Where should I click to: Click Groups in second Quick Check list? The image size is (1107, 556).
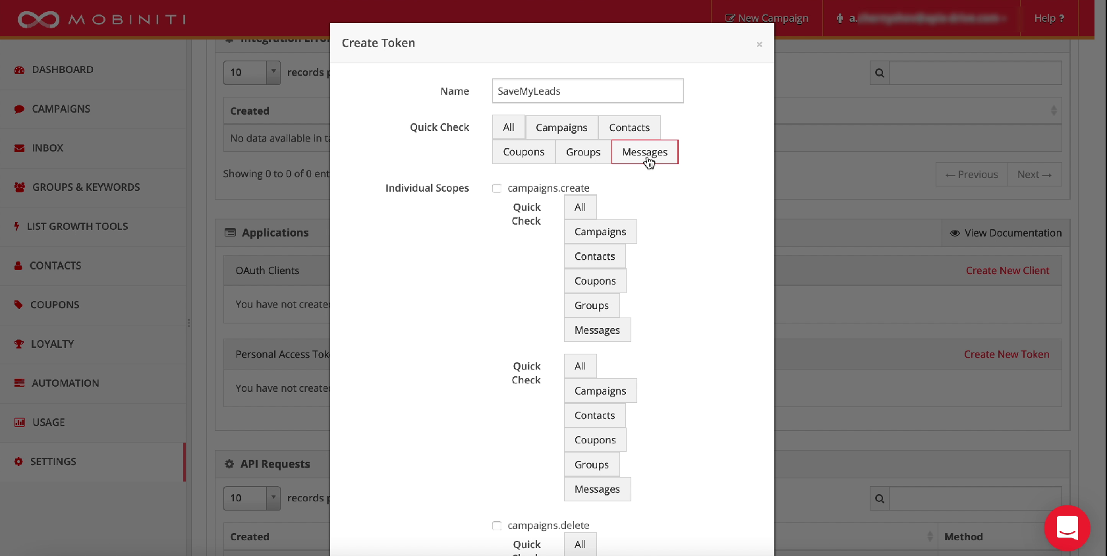pos(592,464)
